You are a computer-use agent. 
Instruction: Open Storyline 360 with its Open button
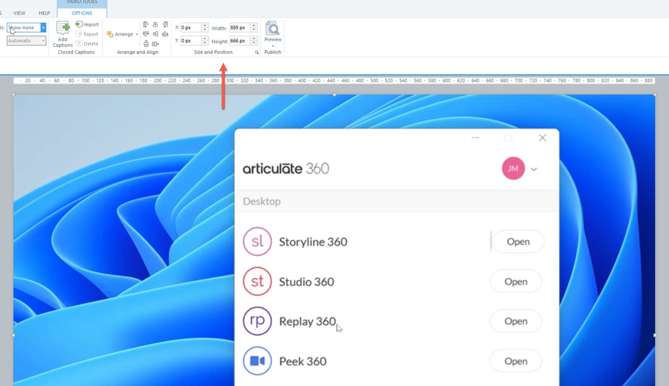(518, 242)
